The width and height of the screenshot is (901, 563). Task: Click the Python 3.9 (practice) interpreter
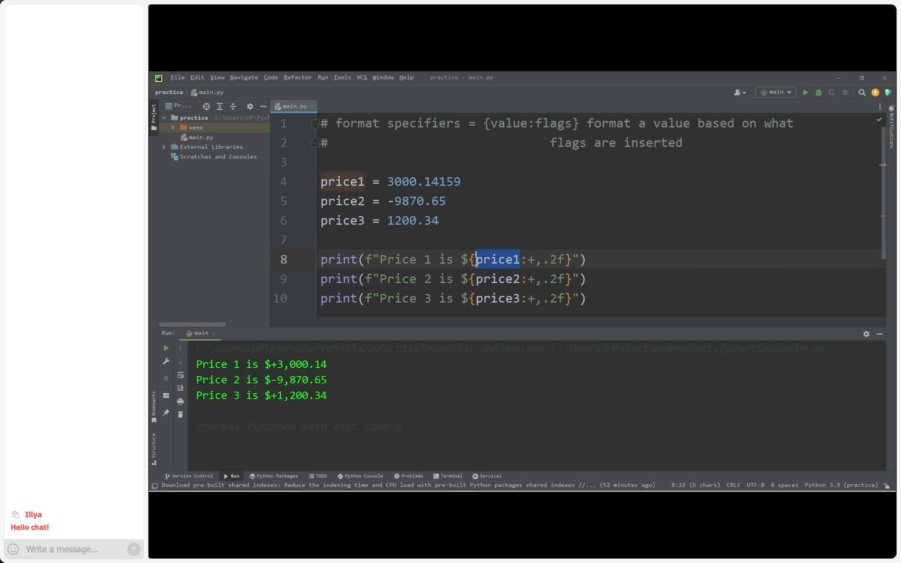tap(841, 485)
